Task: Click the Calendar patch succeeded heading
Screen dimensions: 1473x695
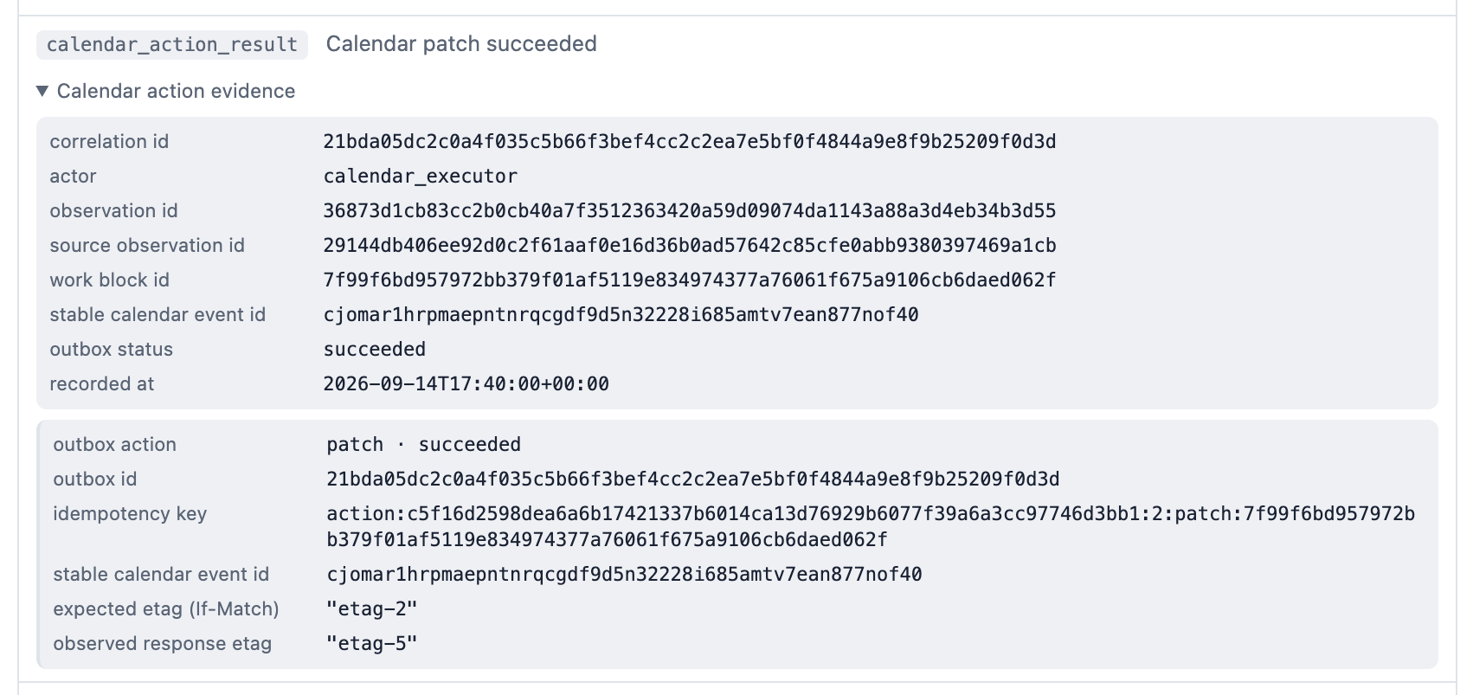Action: [461, 44]
